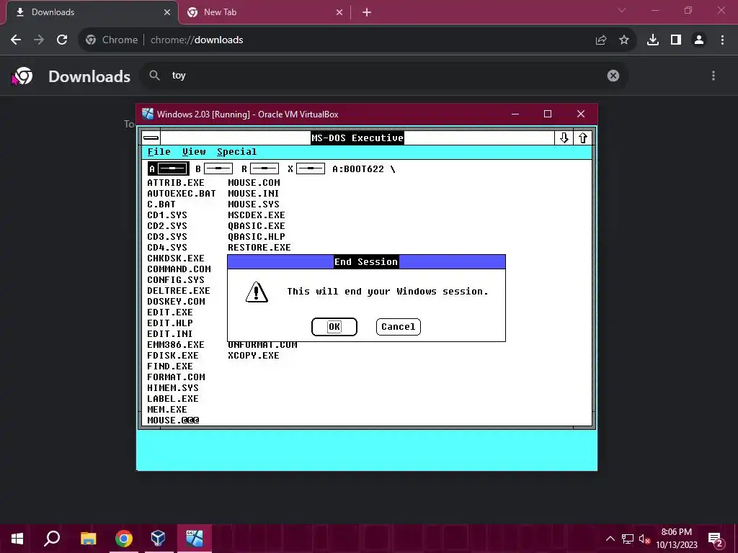Open notification center icon
This screenshot has width=738, height=553.
[x=716, y=539]
